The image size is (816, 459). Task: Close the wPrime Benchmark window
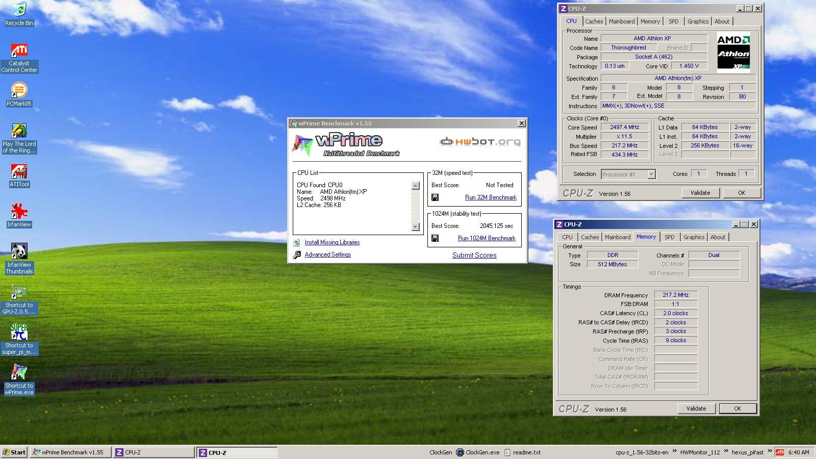coord(521,123)
